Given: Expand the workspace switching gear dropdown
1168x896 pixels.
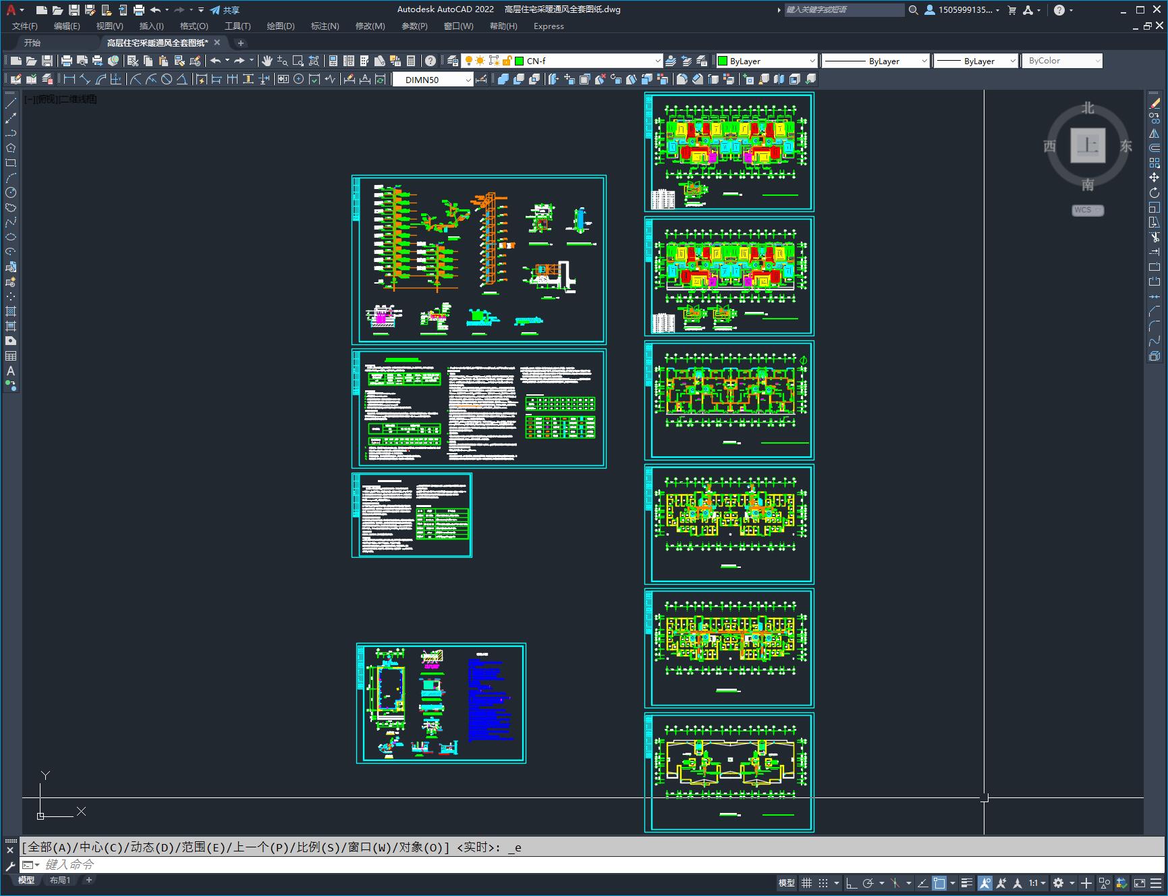Looking at the screenshot, I should pyautogui.click(x=1072, y=882).
